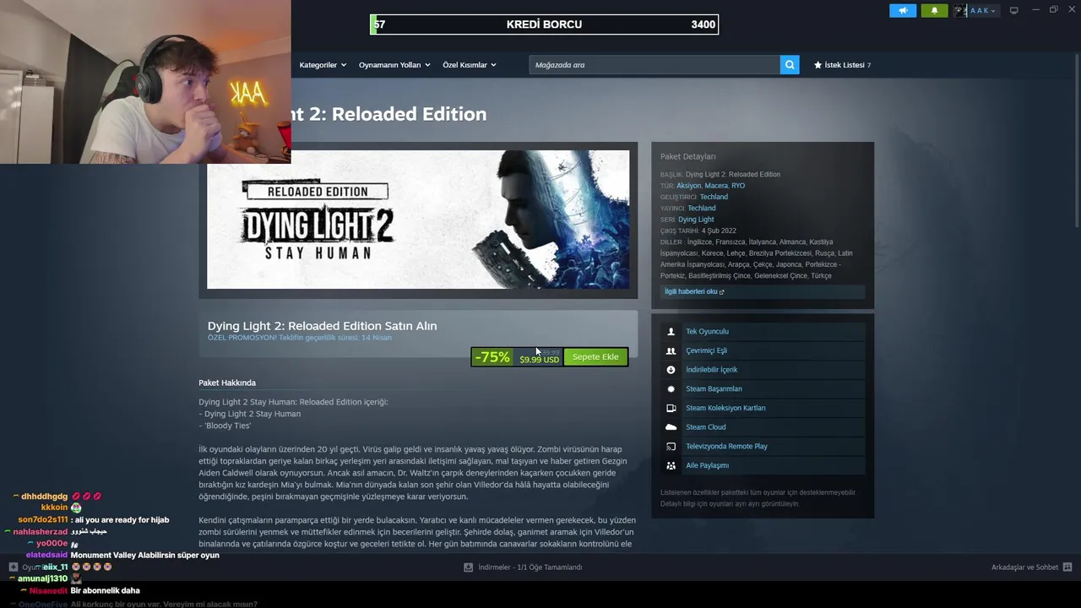Click the friends chat icon

pyautogui.click(x=1067, y=567)
